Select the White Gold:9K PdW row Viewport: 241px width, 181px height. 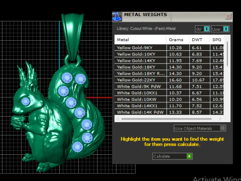point(169,86)
